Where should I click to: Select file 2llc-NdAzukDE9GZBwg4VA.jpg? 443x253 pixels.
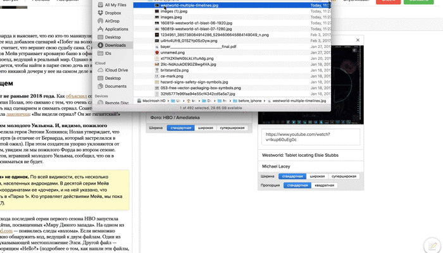(188, 65)
